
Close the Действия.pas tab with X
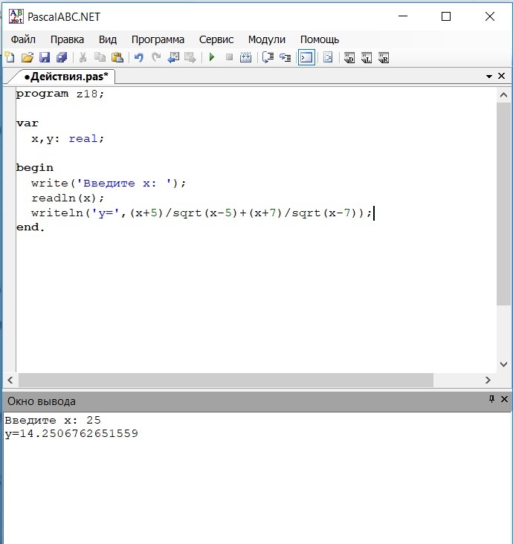(502, 76)
